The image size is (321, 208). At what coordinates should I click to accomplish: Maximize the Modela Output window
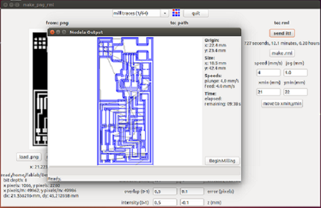[x=64, y=32]
